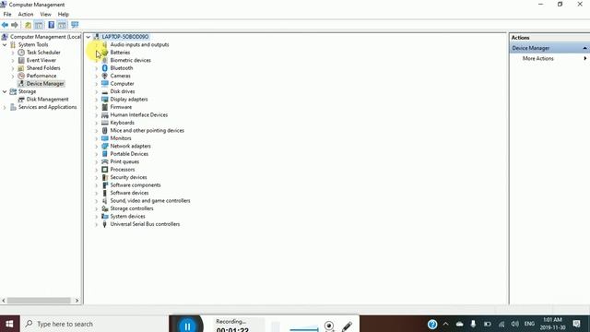The image size is (590, 332).
Task: Open the File menu
Action: click(x=7, y=15)
